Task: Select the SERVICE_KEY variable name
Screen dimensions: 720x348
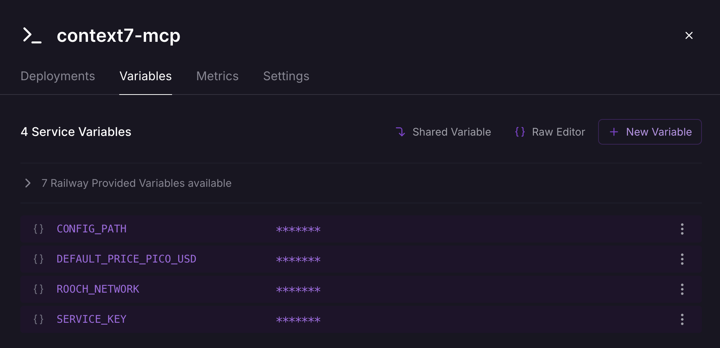Action: coord(91,319)
